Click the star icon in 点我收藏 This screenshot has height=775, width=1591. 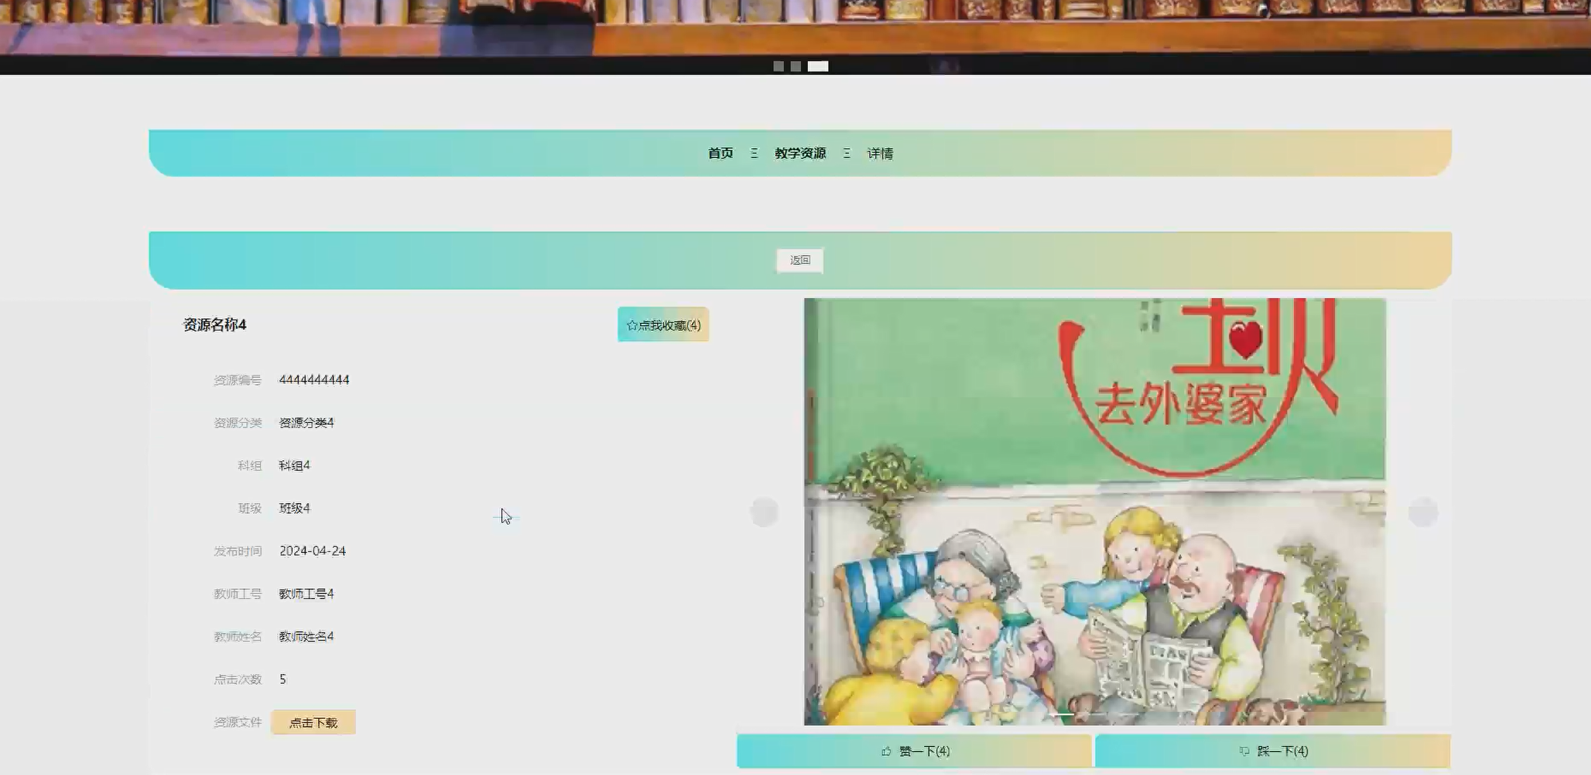(632, 325)
